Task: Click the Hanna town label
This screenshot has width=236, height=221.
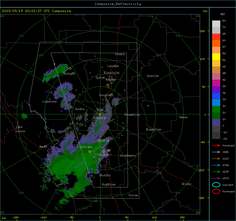Action: [183, 117]
